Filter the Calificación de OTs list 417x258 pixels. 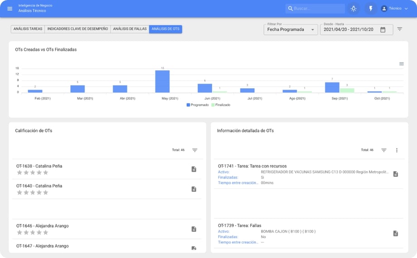tap(194, 150)
